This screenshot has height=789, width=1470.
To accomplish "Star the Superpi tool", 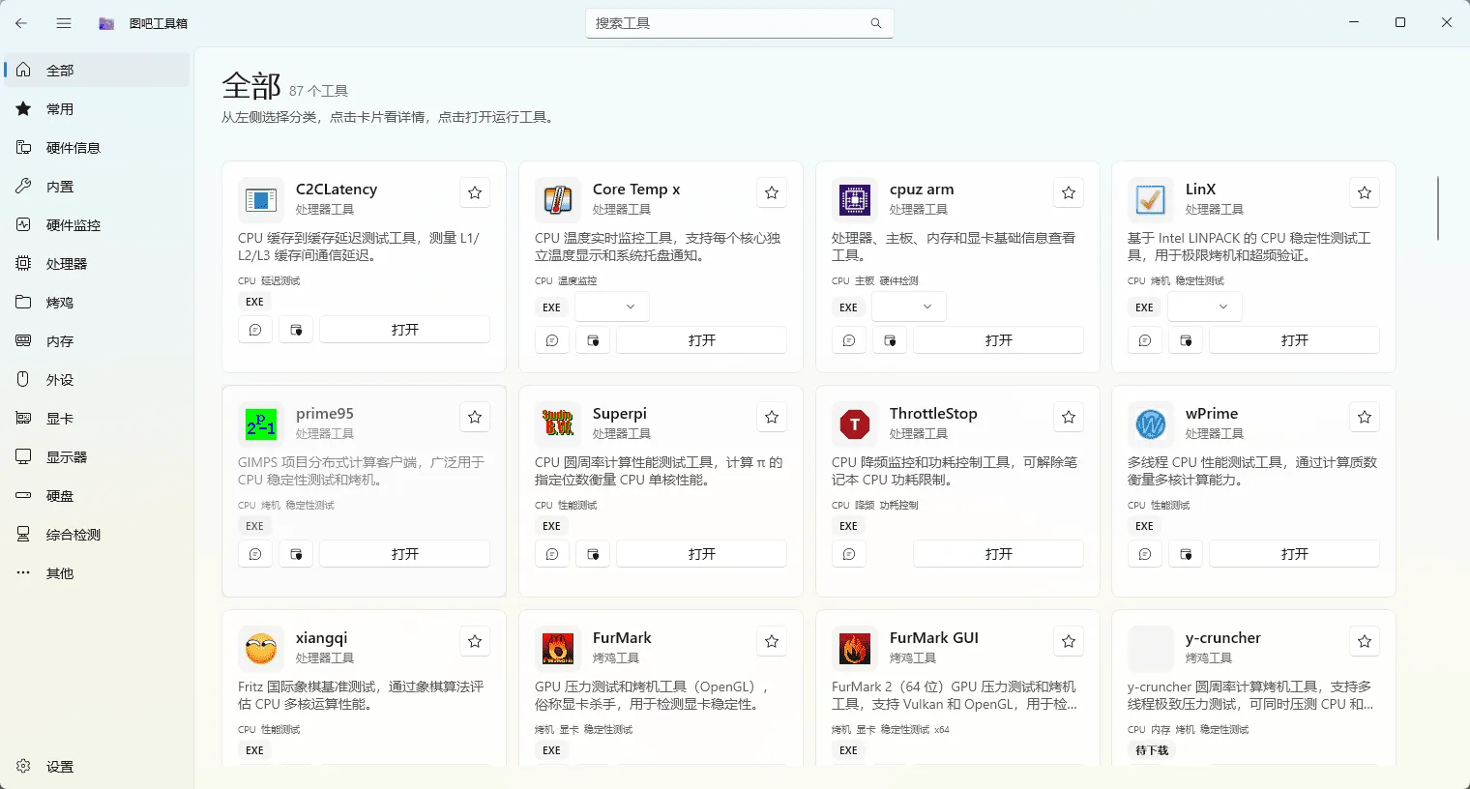I will (x=772, y=417).
